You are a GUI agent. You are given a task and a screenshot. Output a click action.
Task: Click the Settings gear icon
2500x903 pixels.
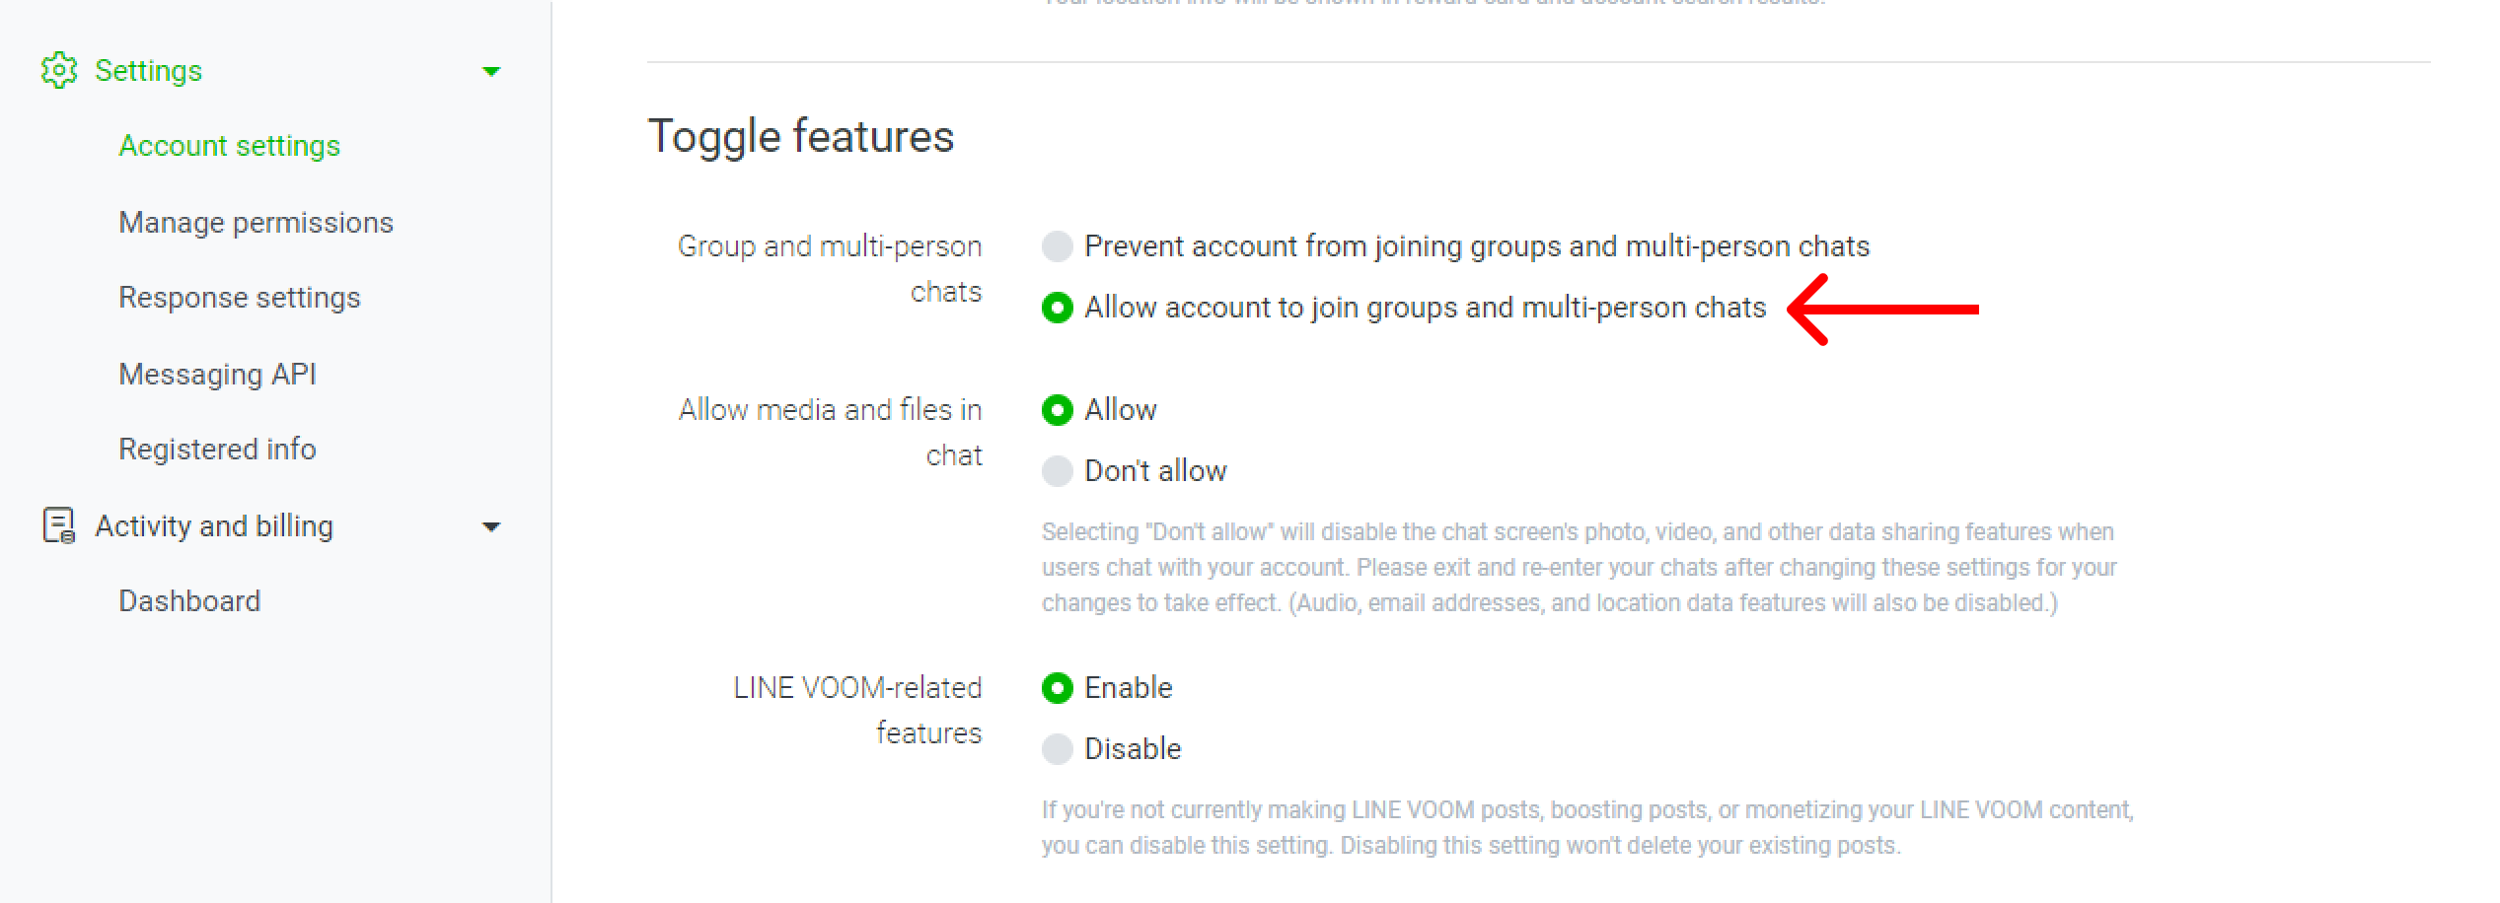pos(59,70)
